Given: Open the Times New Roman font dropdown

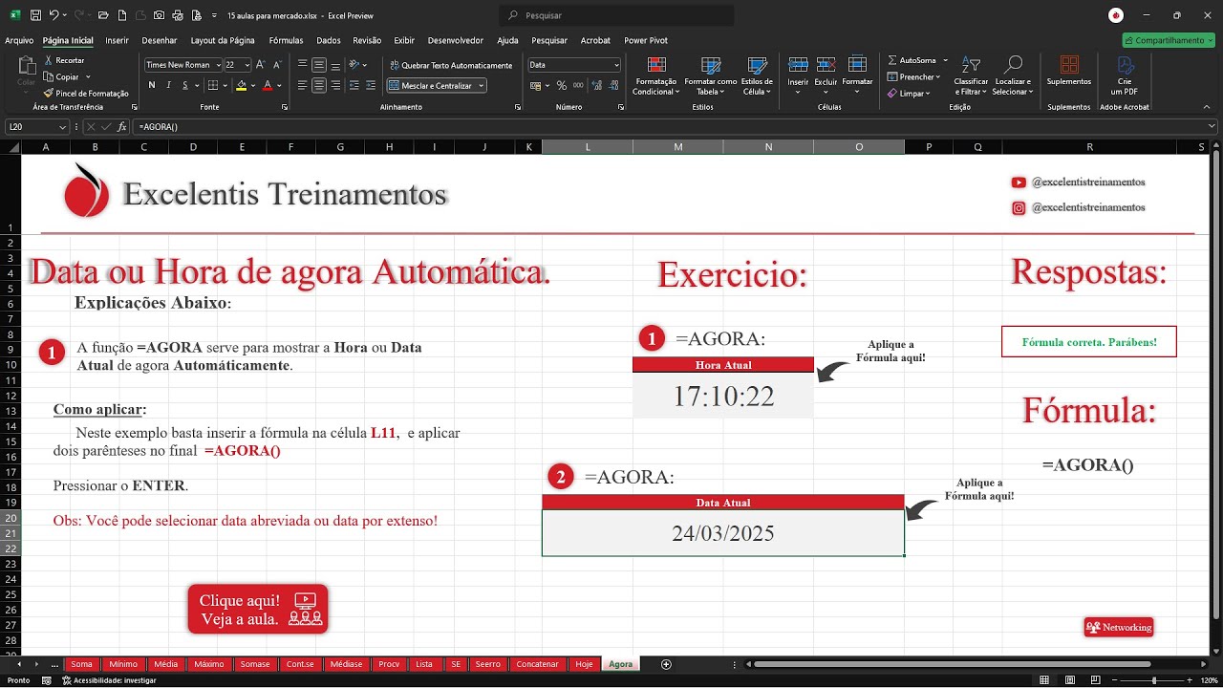Looking at the screenshot, I should pos(217,65).
